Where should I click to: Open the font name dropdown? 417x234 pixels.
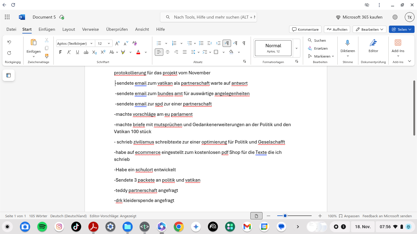click(x=91, y=44)
